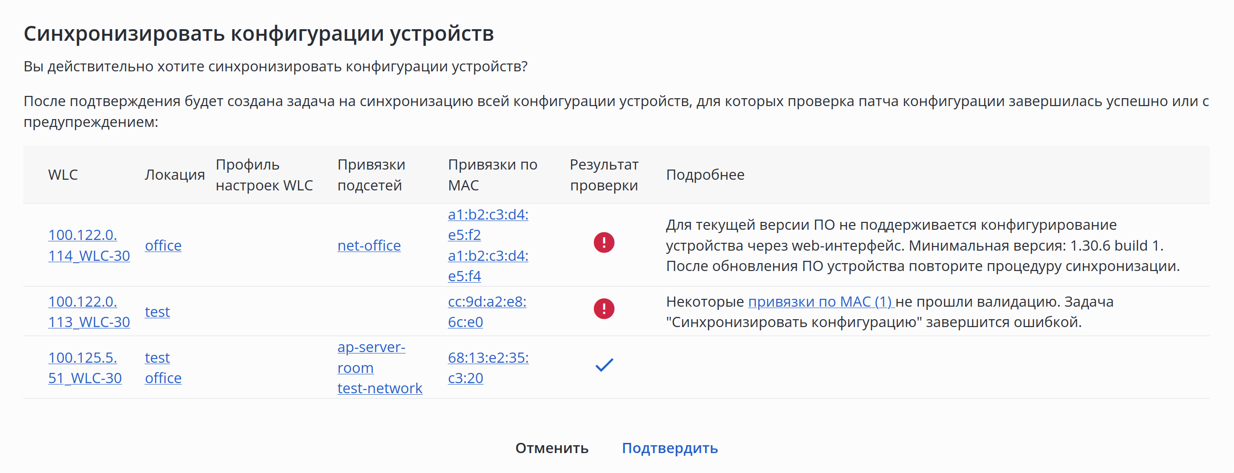Screen dimensions: 1234x473
Task: Click the blue checkmark for 100.125.5.51_WLC-30
Action: (x=604, y=365)
